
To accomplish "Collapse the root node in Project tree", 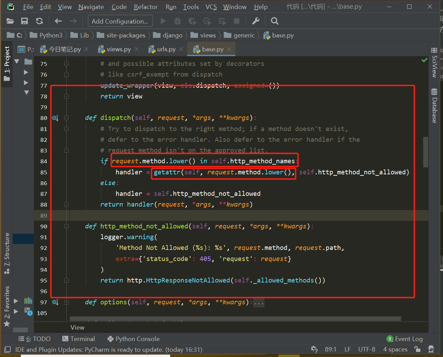I will pyautogui.click(x=17, y=62).
